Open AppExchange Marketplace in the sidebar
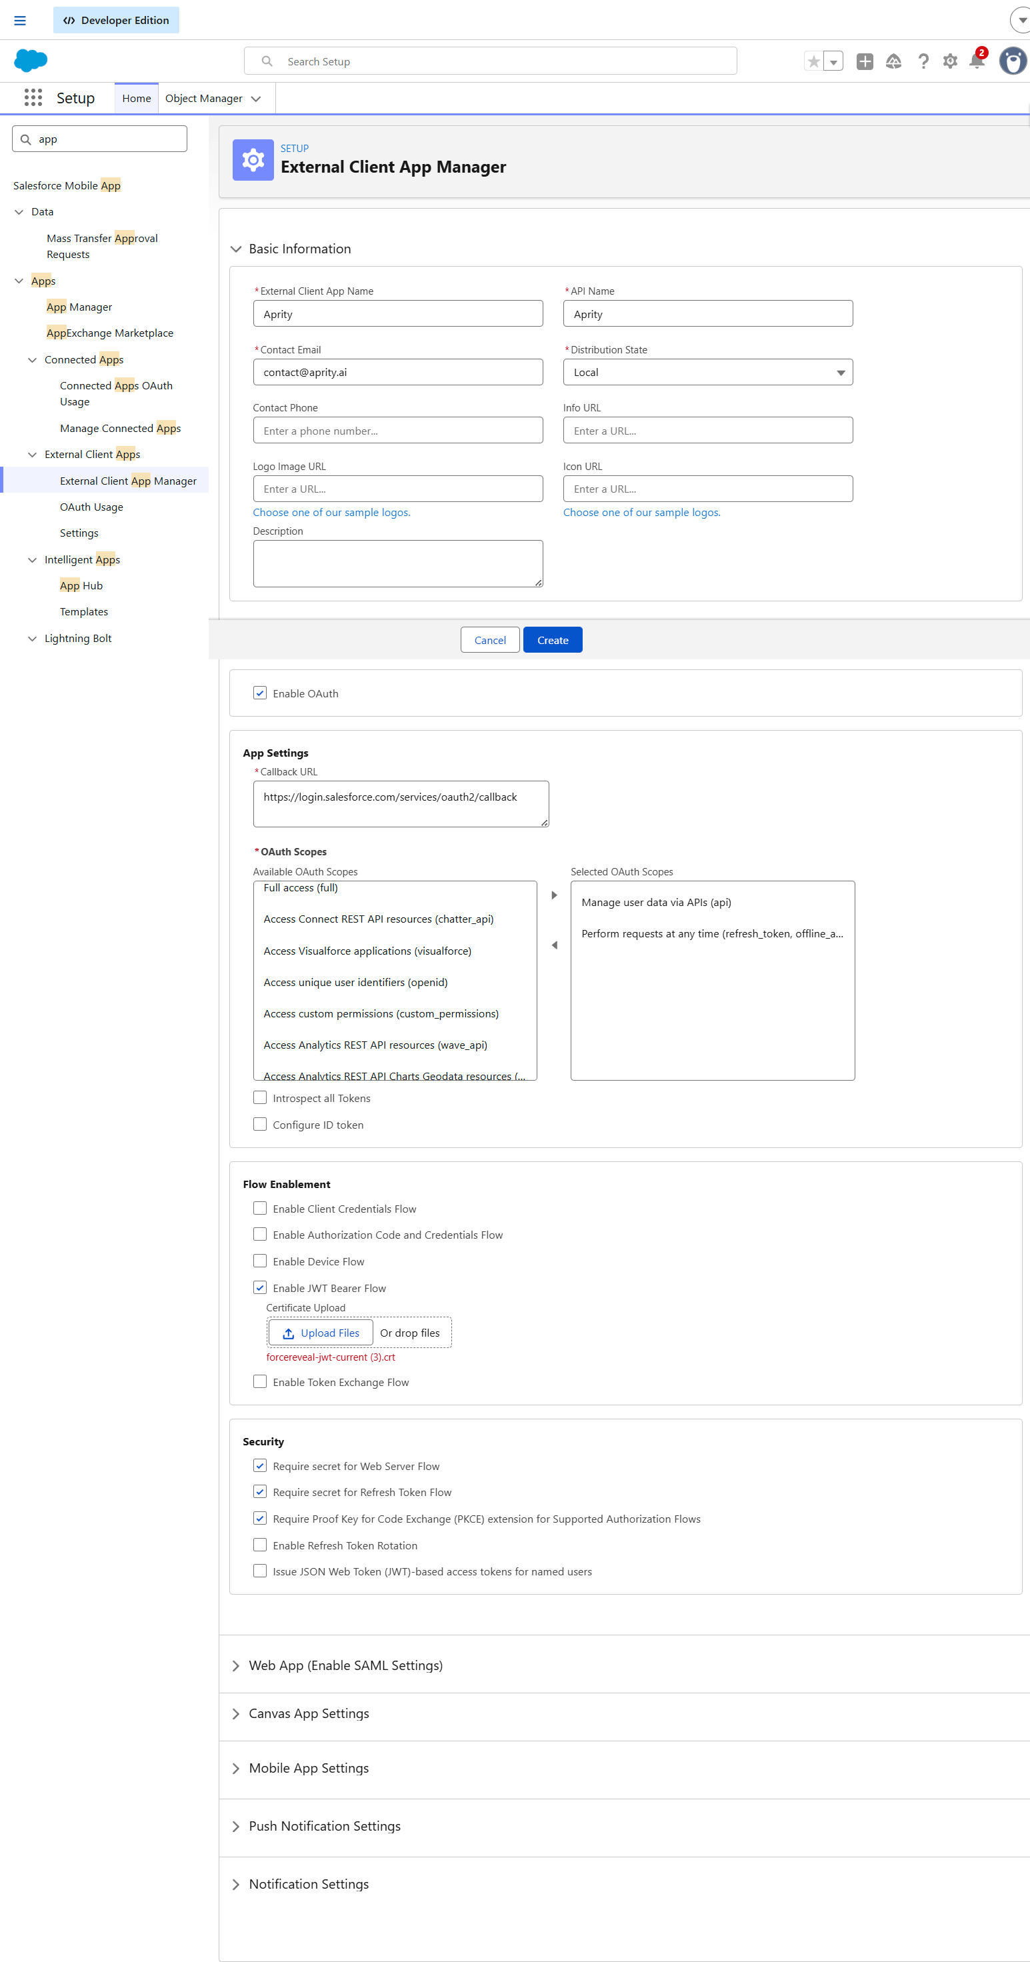Viewport: 1030px width, 1962px height. [x=110, y=333]
